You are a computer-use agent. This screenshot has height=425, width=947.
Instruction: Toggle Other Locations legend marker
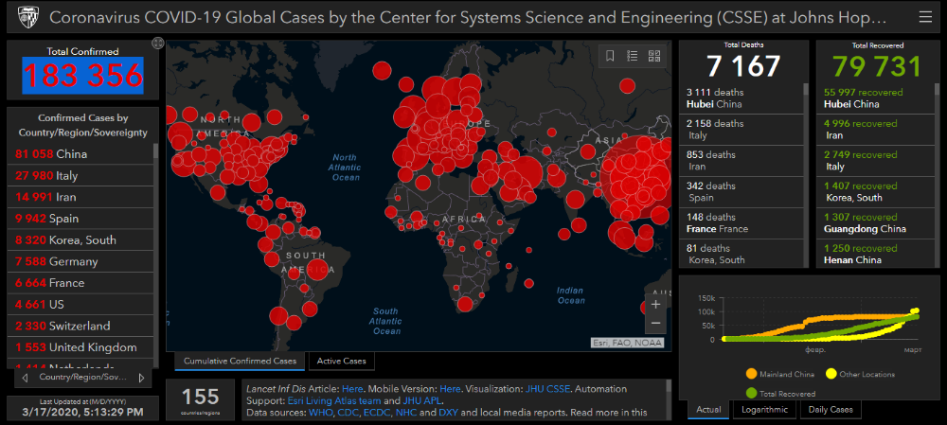pos(831,374)
